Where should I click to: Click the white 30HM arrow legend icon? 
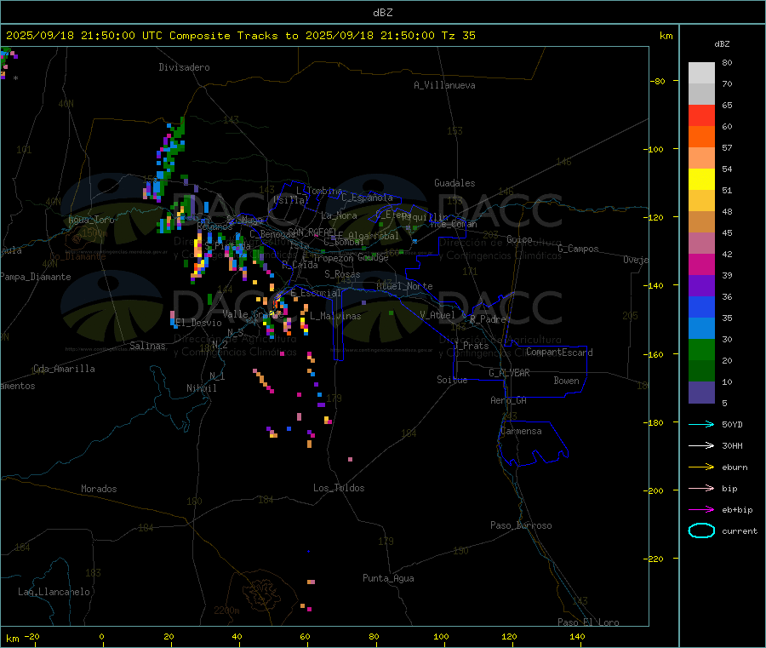pyautogui.click(x=701, y=445)
